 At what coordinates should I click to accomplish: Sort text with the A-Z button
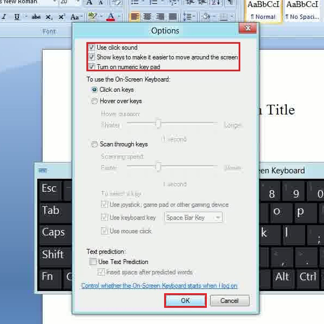click(x=215, y=3)
